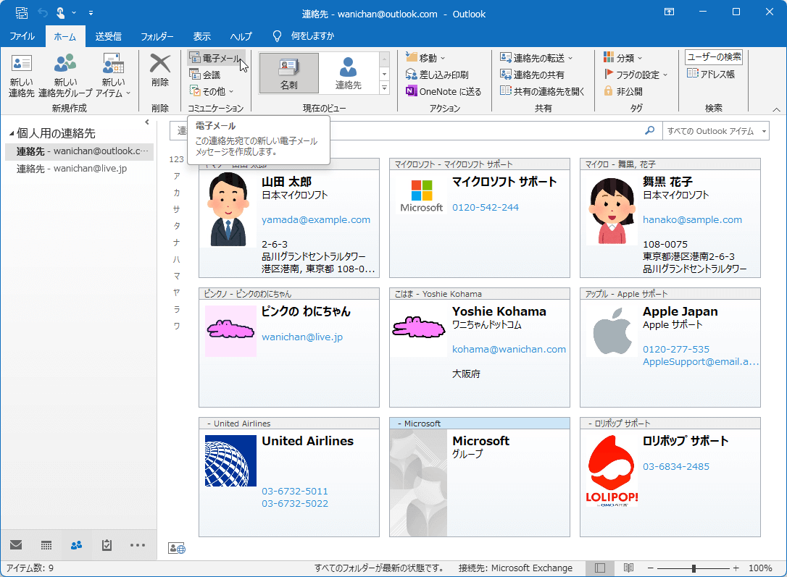Select the Microsoft グループ contact card
Viewport: 787px width, 577px height.
tap(479, 477)
